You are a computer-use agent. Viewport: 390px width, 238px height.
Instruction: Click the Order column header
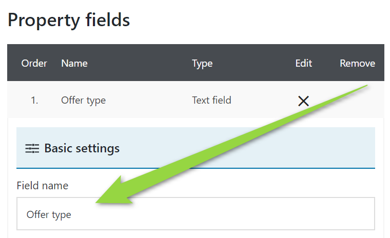(x=34, y=64)
